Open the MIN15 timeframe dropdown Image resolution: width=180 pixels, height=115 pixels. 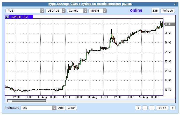pos(97,11)
